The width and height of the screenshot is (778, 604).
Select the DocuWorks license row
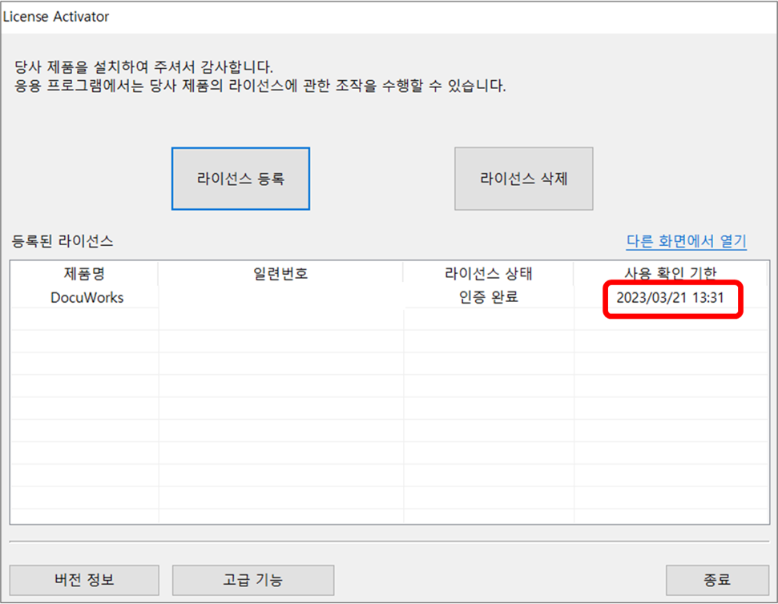84,298
